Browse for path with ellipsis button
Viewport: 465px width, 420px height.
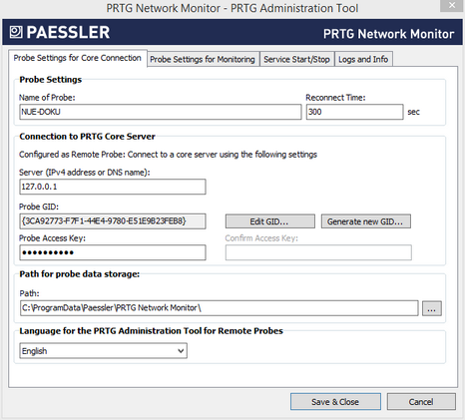click(432, 308)
